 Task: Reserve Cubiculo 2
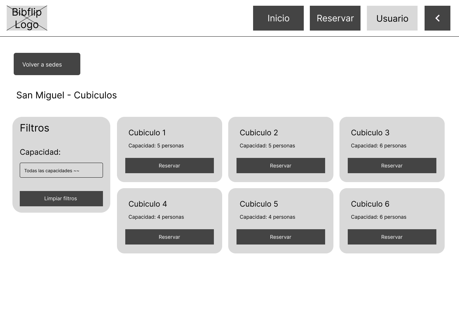[x=281, y=166]
